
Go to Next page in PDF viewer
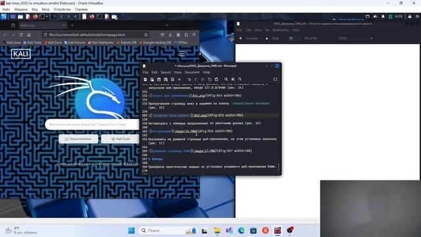click(272, 38)
